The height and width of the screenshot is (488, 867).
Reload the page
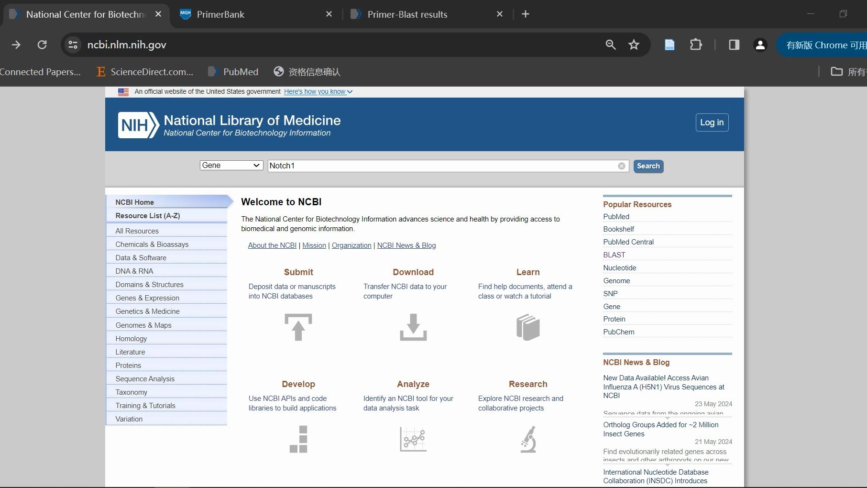click(42, 44)
